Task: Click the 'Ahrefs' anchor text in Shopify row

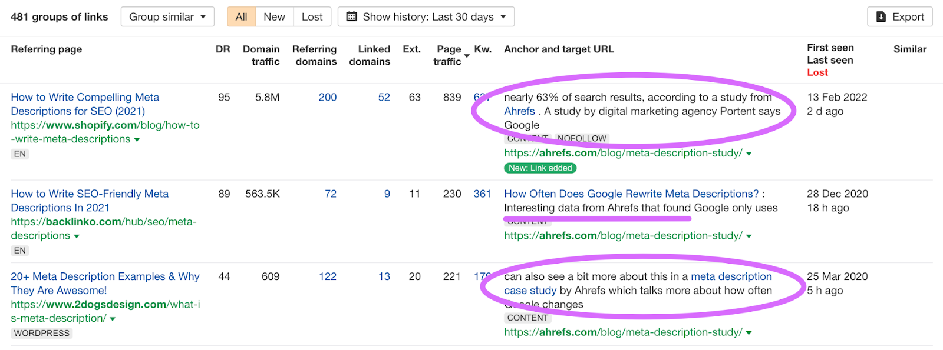Action: coord(519,111)
